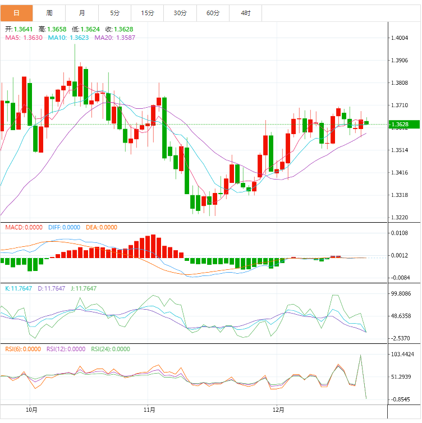Open the 5分 interval tab
Screen dimensions: 422x423
point(114,13)
